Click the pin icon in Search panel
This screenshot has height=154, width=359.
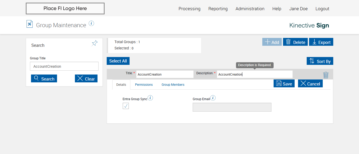[95, 43]
